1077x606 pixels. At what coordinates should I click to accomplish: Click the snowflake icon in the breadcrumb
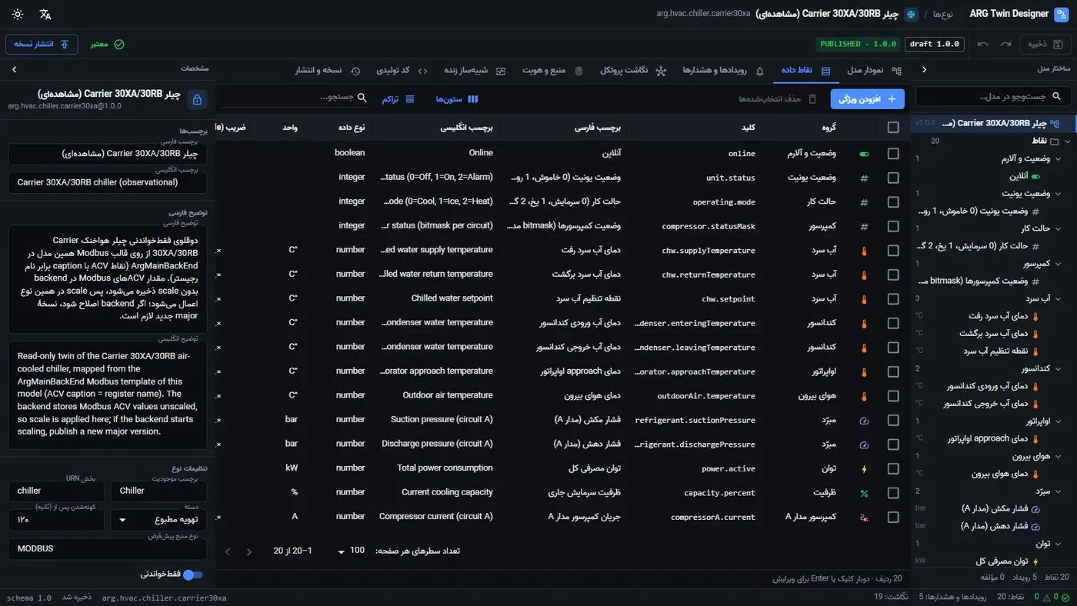(x=911, y=14)
